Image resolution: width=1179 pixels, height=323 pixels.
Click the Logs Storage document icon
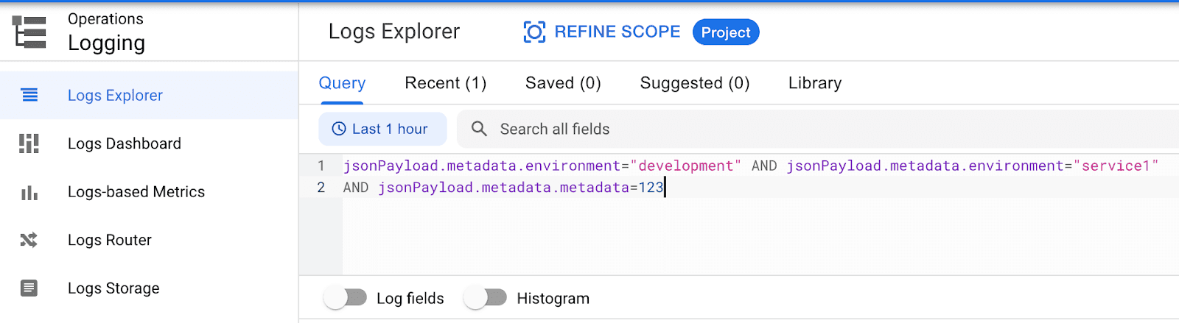tap(29, 288)
